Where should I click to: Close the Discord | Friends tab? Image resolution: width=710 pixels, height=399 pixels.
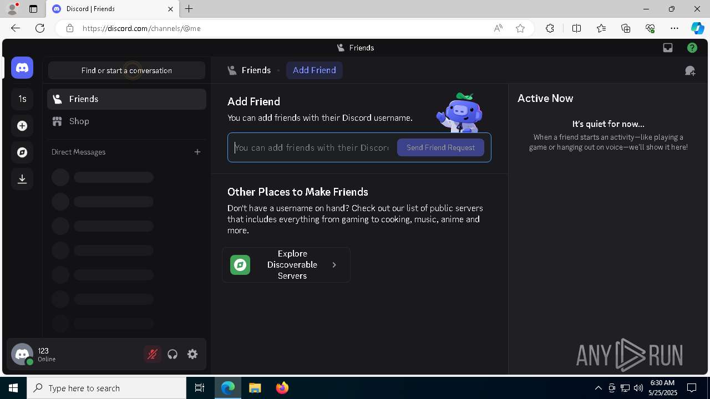coord(170,9)
